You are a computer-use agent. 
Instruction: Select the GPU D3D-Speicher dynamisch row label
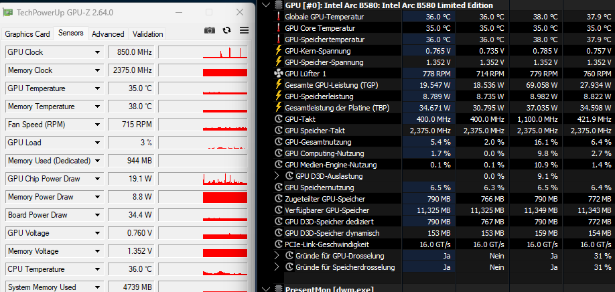[x=332, y=233]
